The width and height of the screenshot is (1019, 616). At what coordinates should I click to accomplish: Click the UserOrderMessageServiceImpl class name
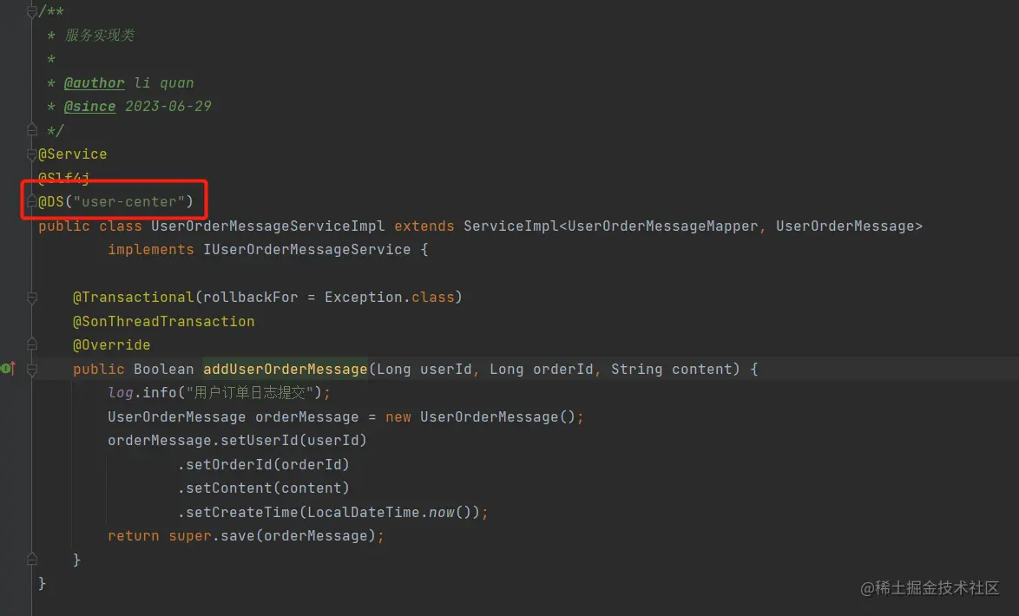pyautogui.click(x=267, y=226)
